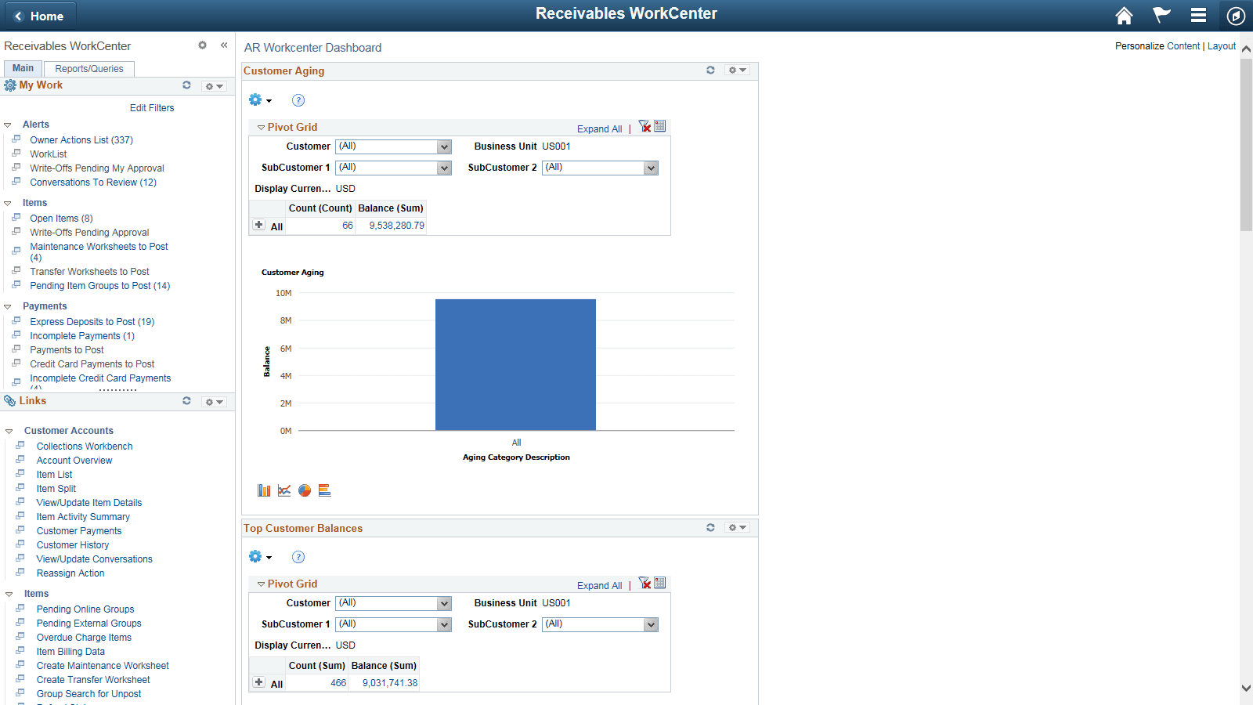This screenshot has height=705, width=1253.
Task: Expand the All row in pivot grid
Action: point(258,225)
